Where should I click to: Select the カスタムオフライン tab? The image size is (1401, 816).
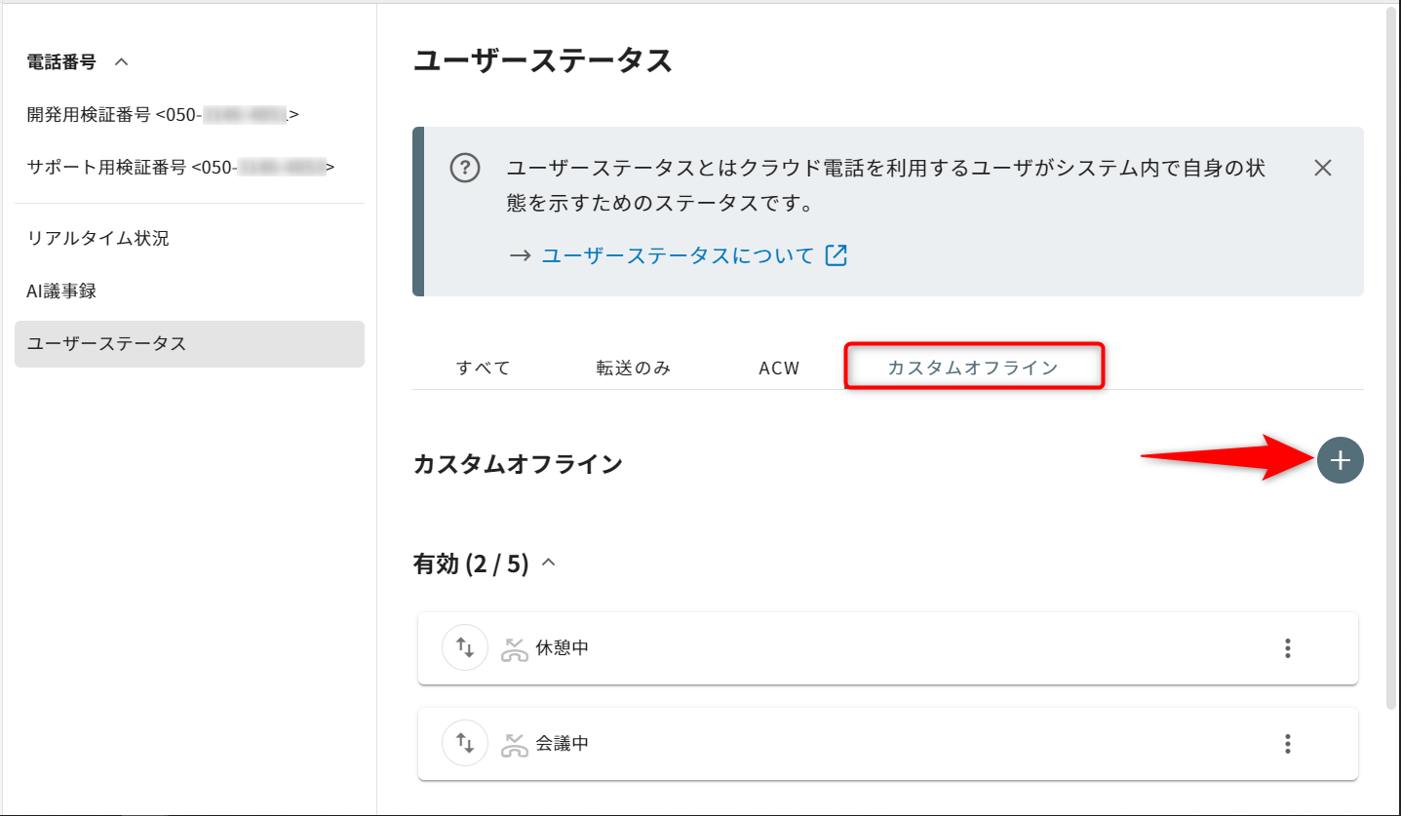click(972, 368)
